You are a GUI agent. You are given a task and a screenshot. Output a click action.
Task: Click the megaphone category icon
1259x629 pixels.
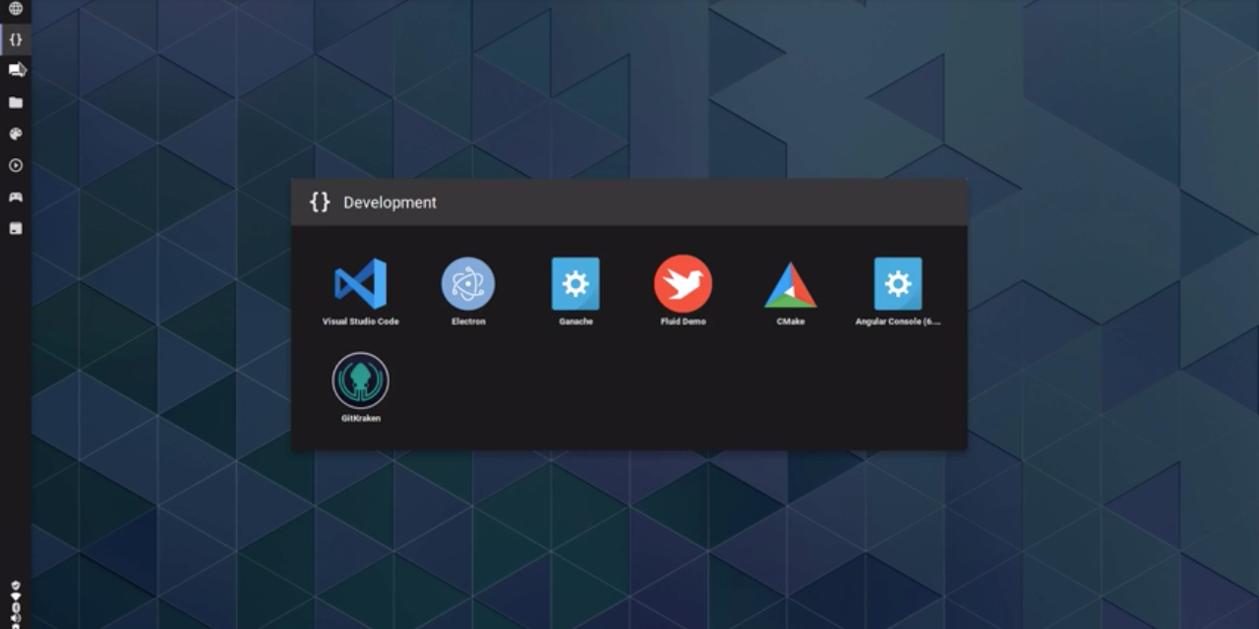15,71
